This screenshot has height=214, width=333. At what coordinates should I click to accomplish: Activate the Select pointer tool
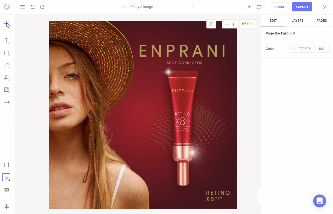click(6, 177)
